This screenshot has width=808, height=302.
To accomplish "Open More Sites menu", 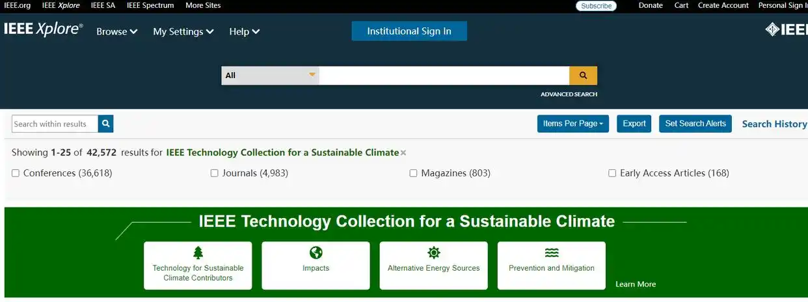I will tap(203, 5).
